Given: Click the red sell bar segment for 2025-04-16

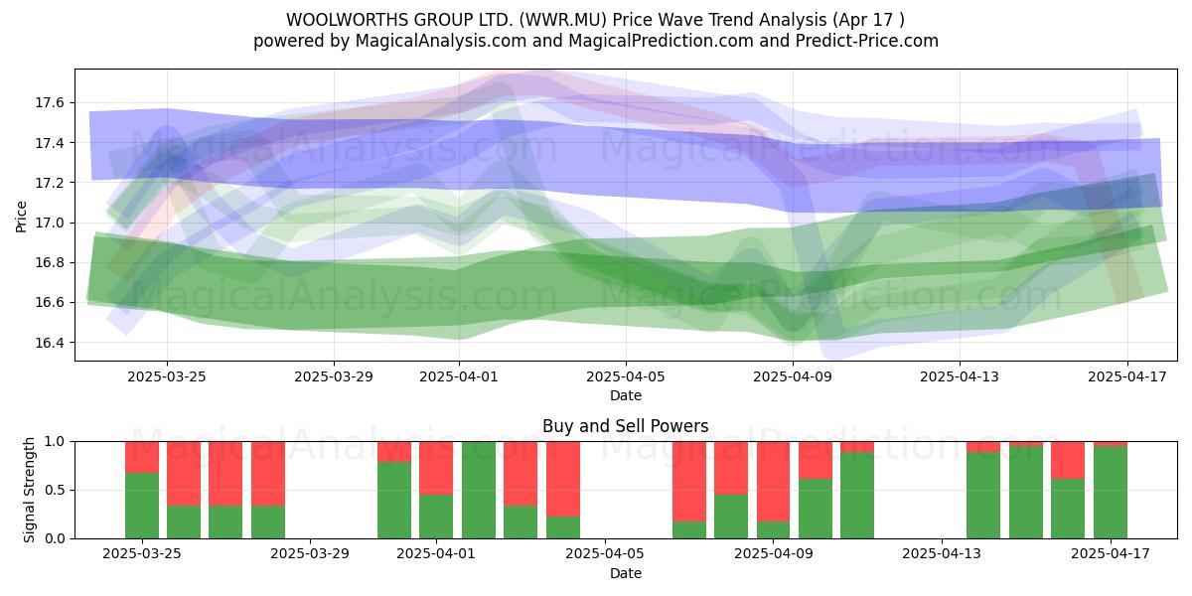Looking at the screenshot, I should [1068, 460].
